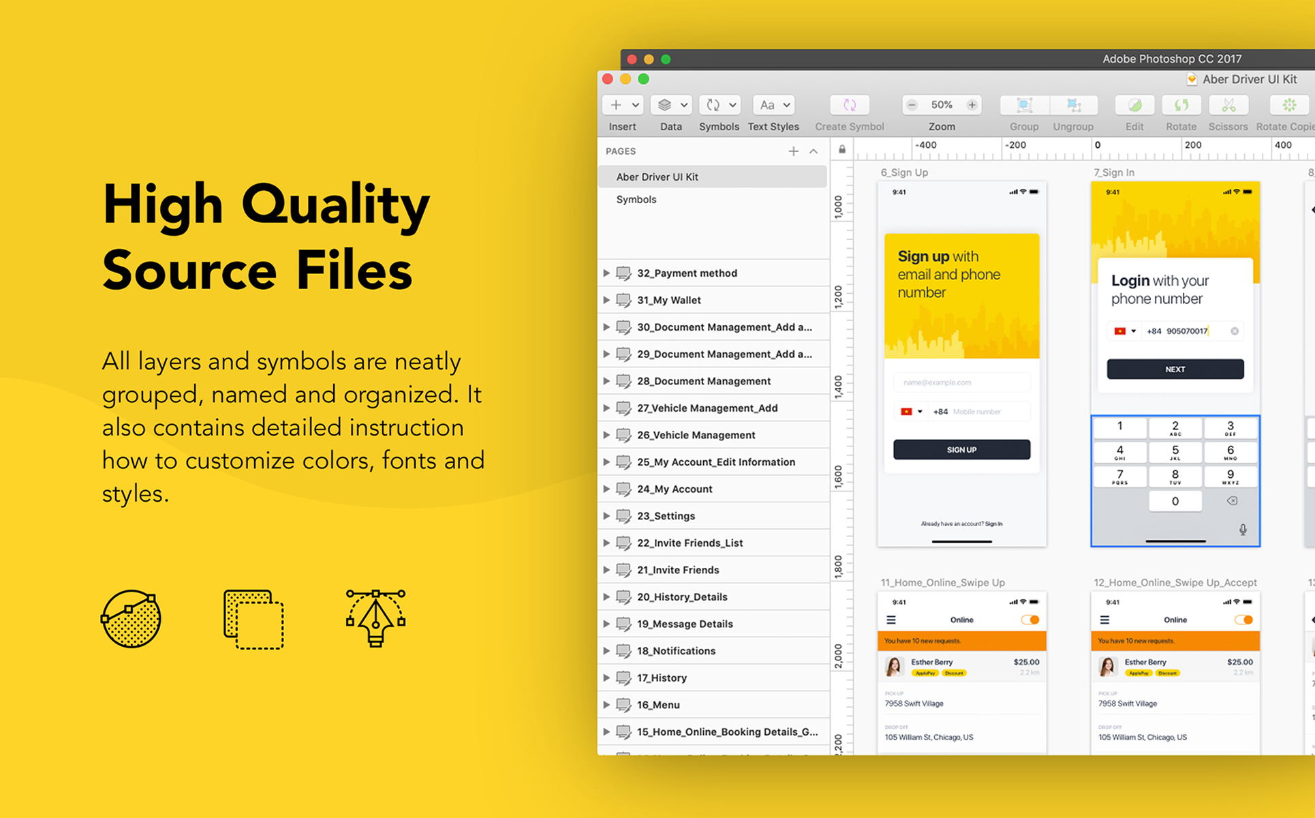Select the Scissors tool
The width and height of the screenshot is (1315, 818).
tap(1228, 106)
